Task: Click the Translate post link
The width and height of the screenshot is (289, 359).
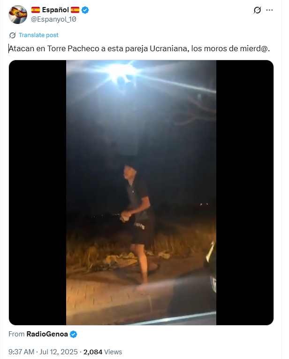Action: click(x=38, y=35)
